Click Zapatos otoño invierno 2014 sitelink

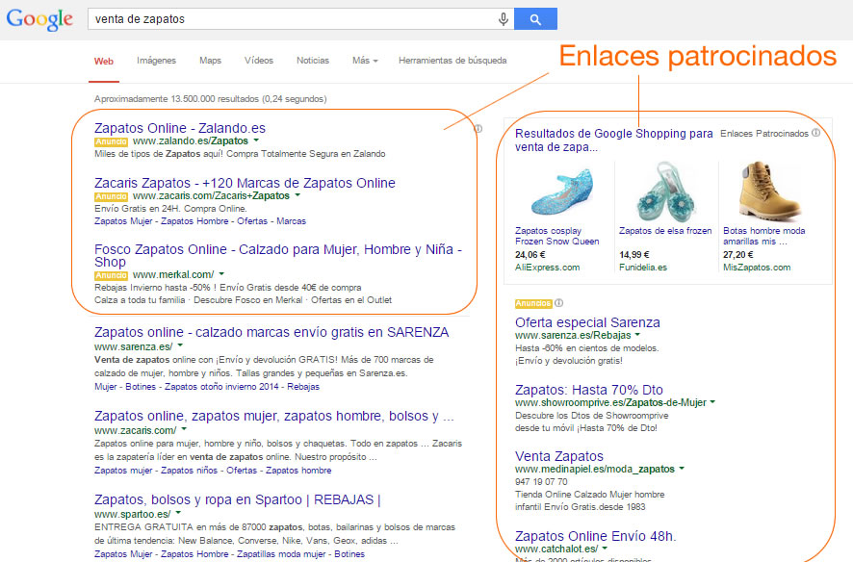click(221, 387)
